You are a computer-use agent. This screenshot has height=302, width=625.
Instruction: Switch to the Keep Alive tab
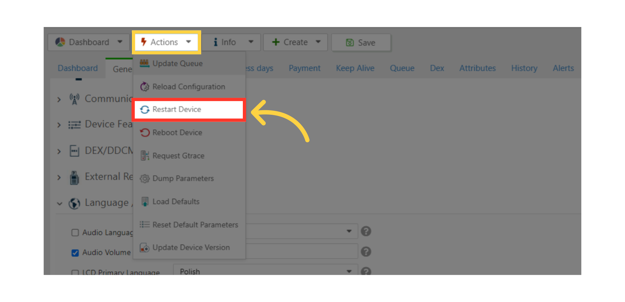[355, 68]
